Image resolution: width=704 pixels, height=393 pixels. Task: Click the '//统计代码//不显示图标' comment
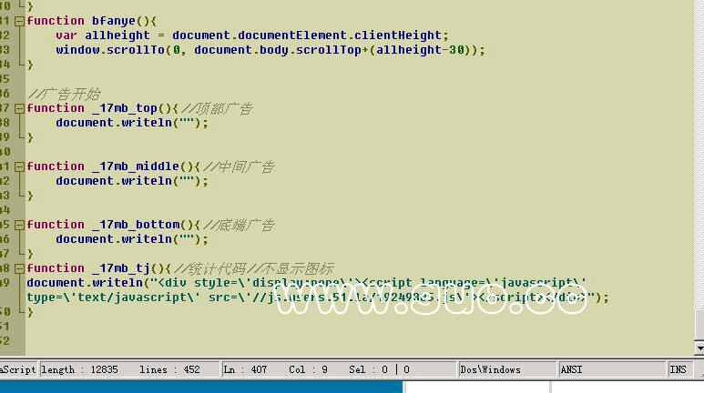click(254, 268)
